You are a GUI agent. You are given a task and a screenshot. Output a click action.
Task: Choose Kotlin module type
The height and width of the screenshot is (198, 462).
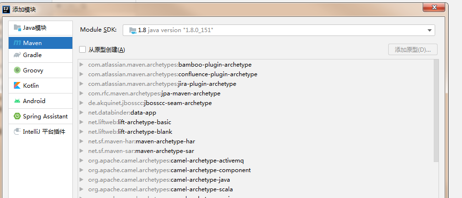point(41,85)
